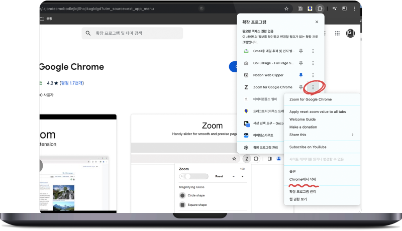Screen dimensions: 402x231
Task: Click the puzzle-piece icon in preview image
Action: [x=256, y=159]
